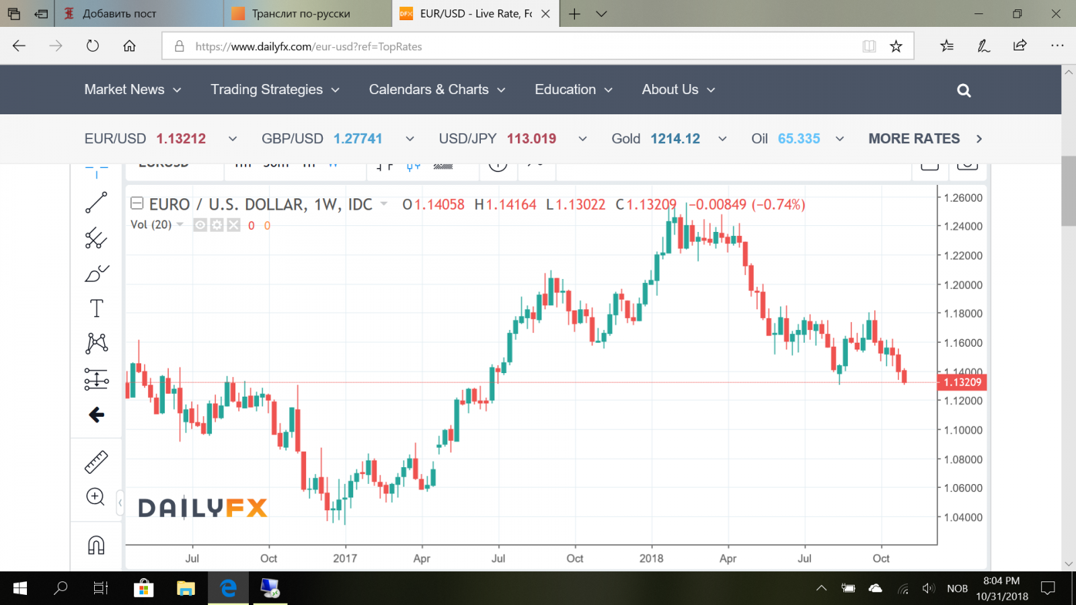The height and width of the screenshot is (605, 1076).
Task: Open the Vol (20) indicator dropdown arrow
Action: coord(180,225)
